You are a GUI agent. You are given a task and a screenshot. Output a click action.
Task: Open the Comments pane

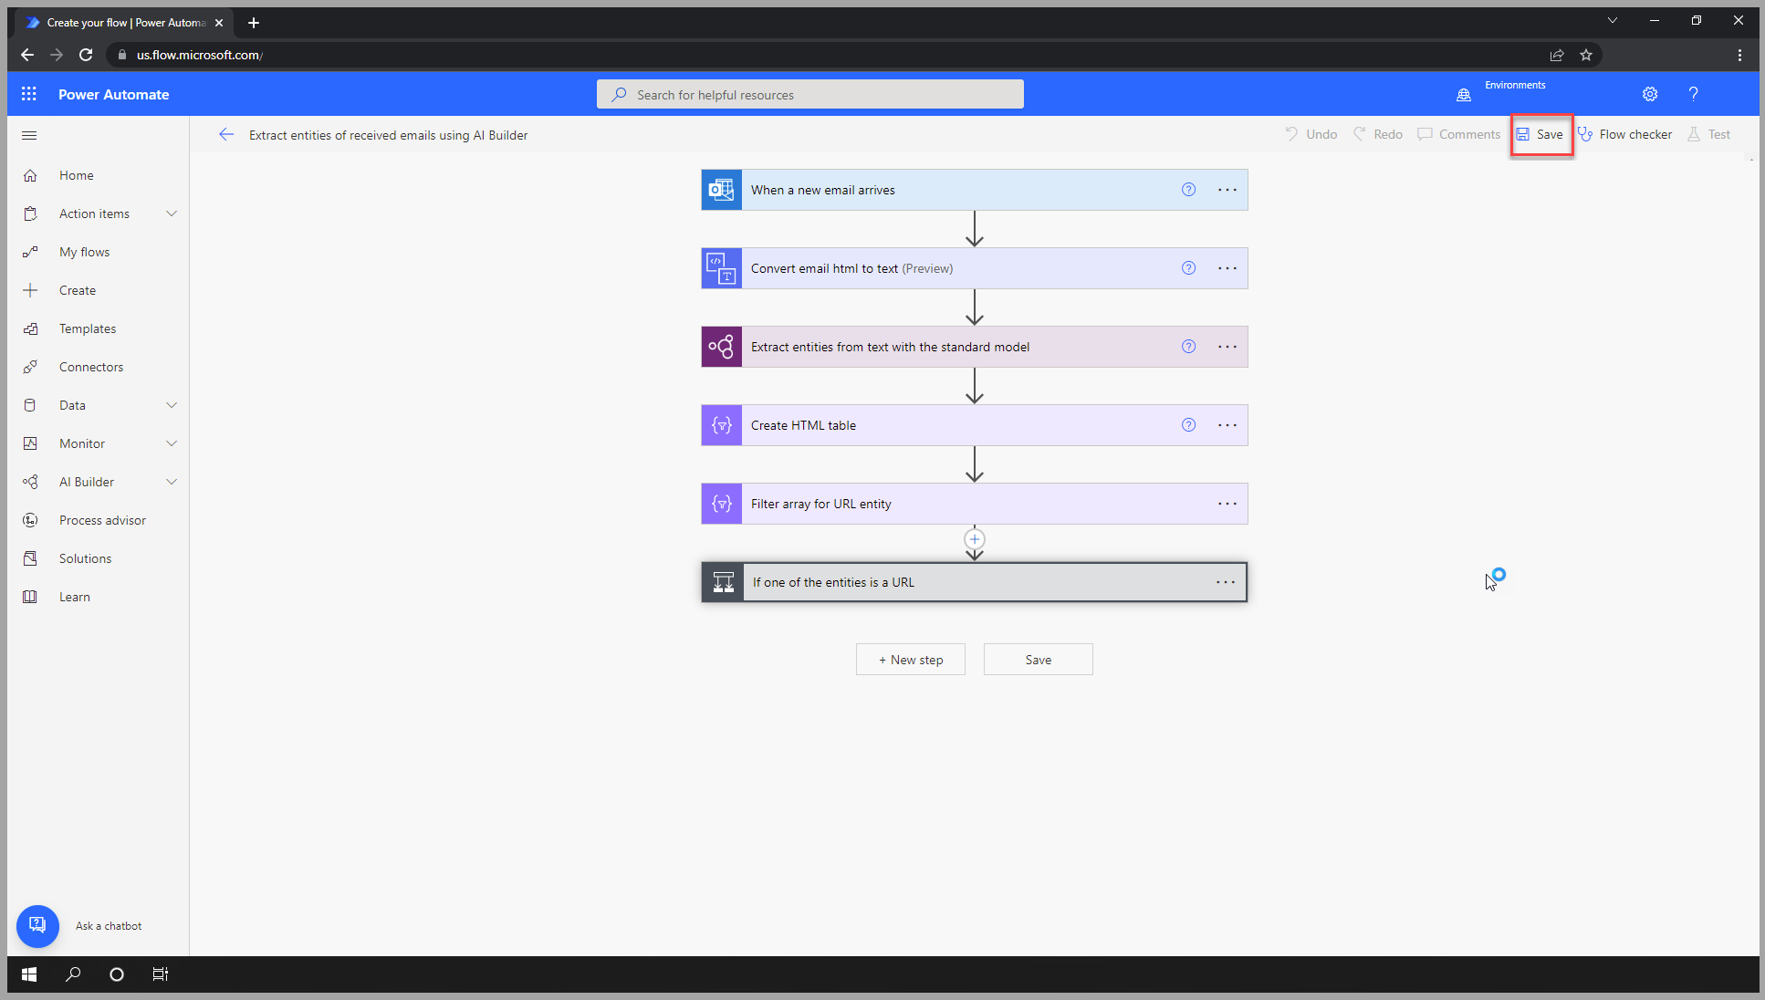(x=1458, y=134)
